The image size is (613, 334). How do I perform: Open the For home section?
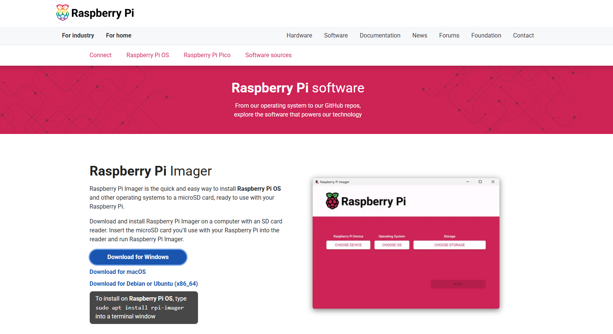tap(118, 35)
